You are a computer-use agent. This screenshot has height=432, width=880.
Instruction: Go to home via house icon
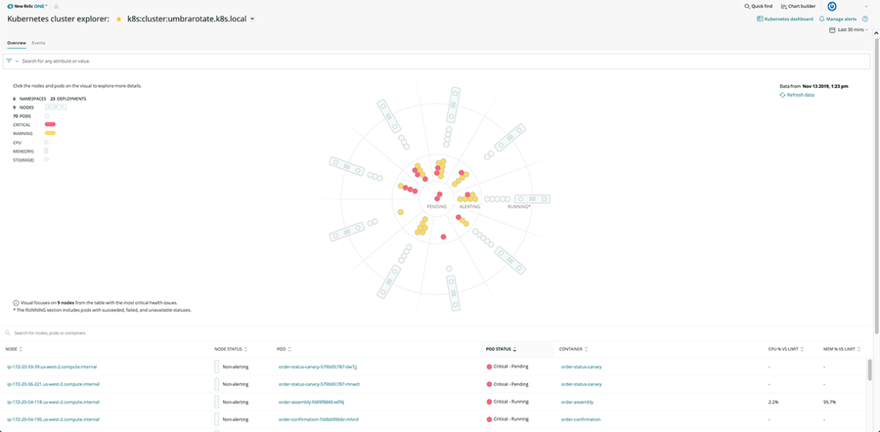pos(56,6)
